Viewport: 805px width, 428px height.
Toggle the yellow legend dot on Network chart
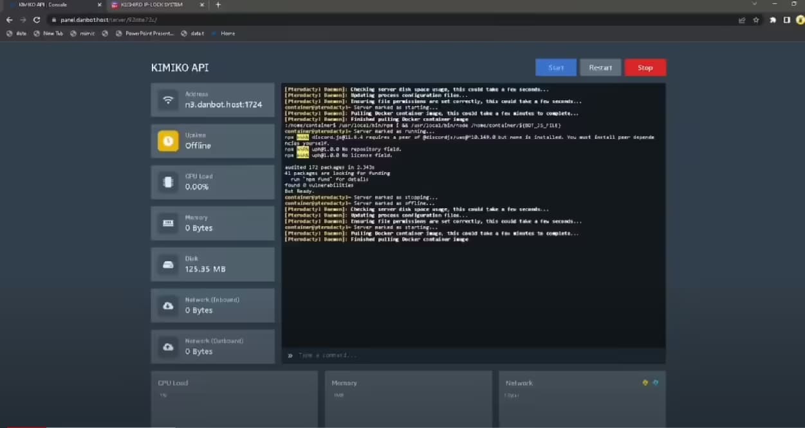[x=645, y=382]
